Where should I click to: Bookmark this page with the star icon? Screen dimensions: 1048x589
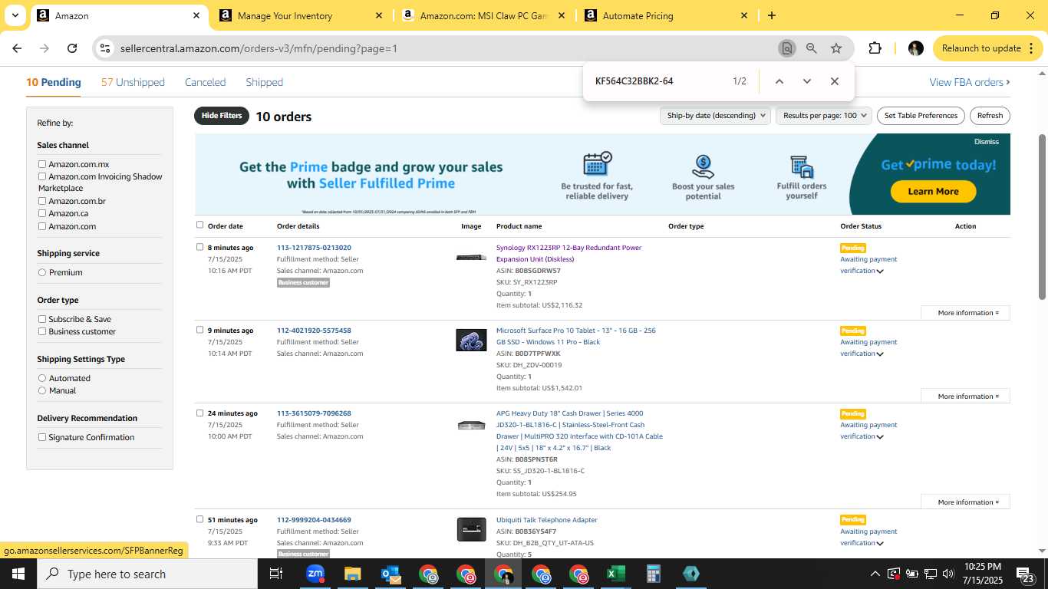tap(836, 48)
